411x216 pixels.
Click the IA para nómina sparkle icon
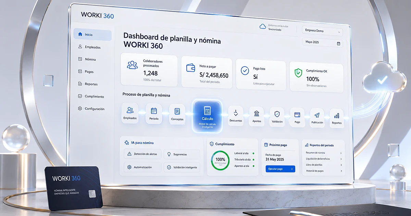coord(127,143)
